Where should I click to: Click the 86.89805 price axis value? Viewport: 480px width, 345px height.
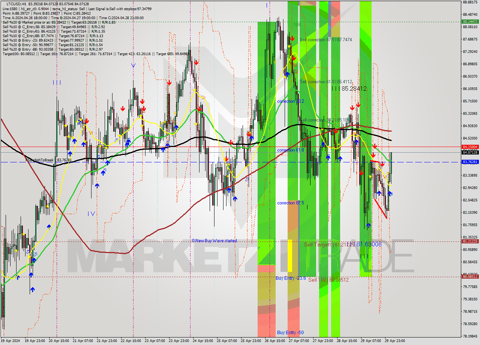(x=470, y=64)
